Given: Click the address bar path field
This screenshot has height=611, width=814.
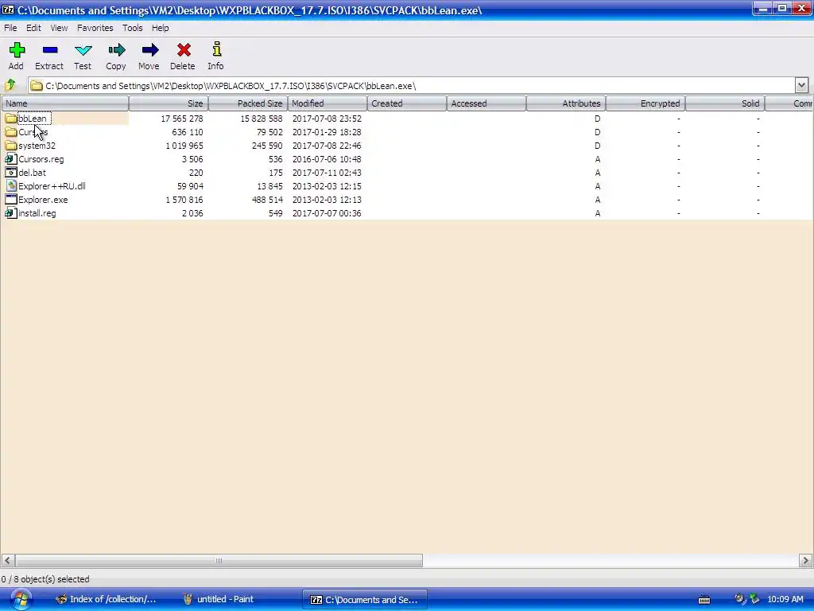Looking at the screenshot, I should pyautogui.click(x=411, y=85).
